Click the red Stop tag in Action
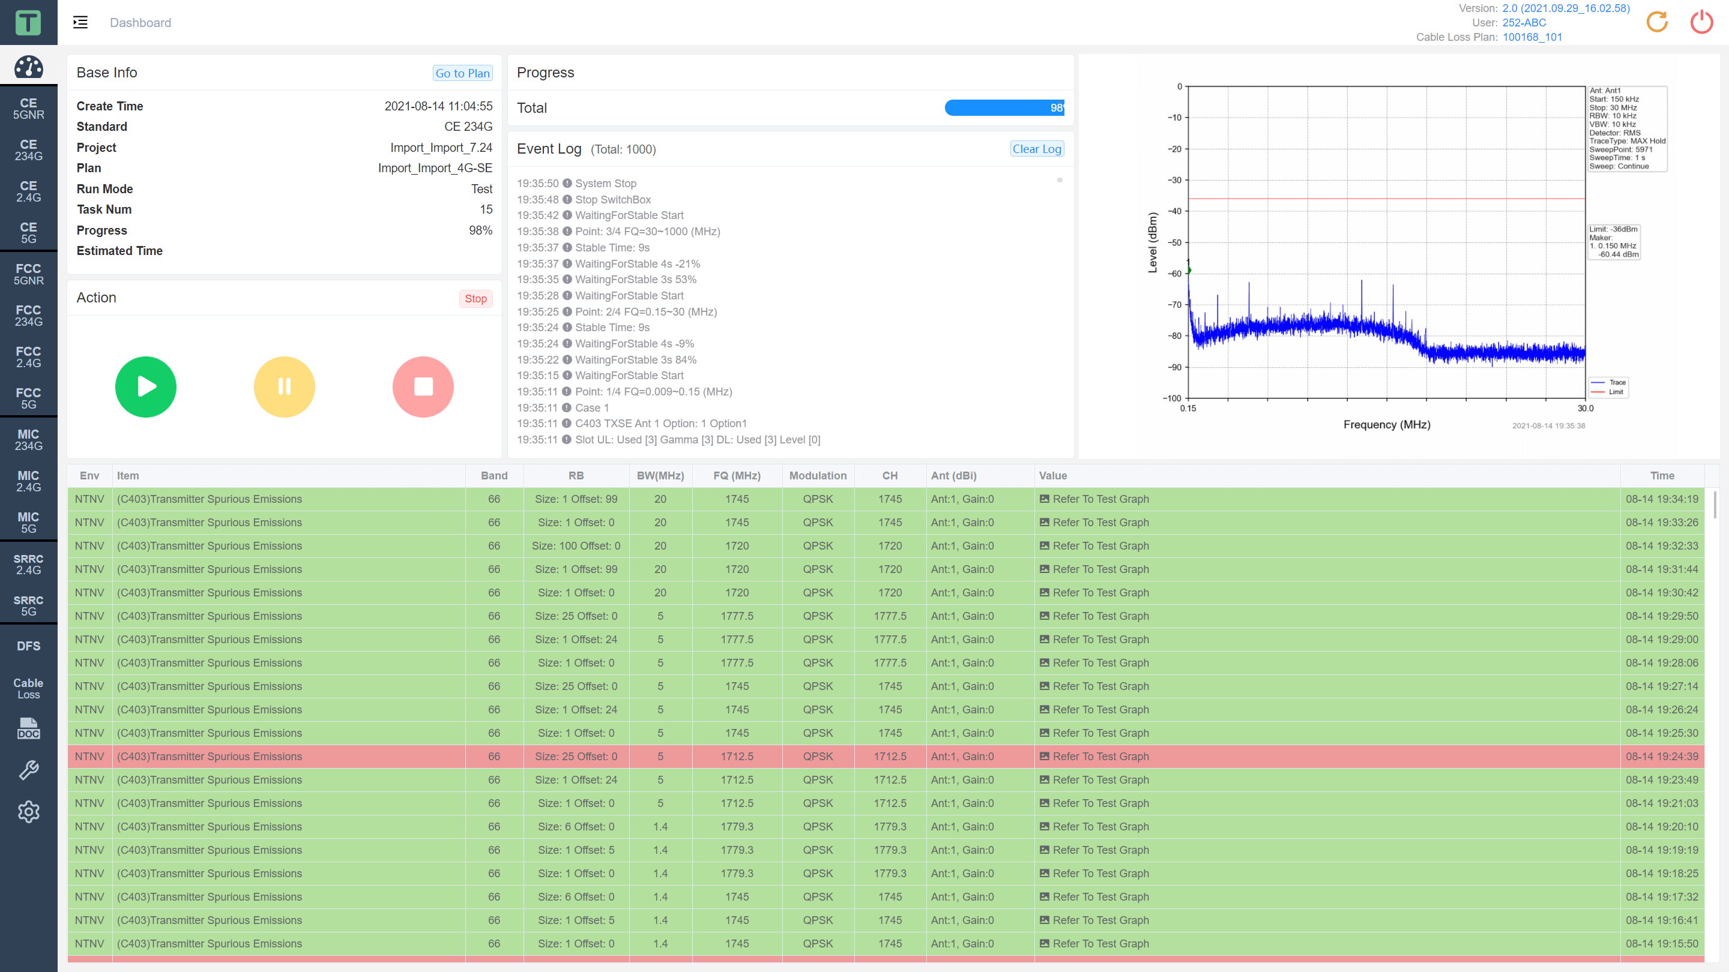 pos(476,299)
